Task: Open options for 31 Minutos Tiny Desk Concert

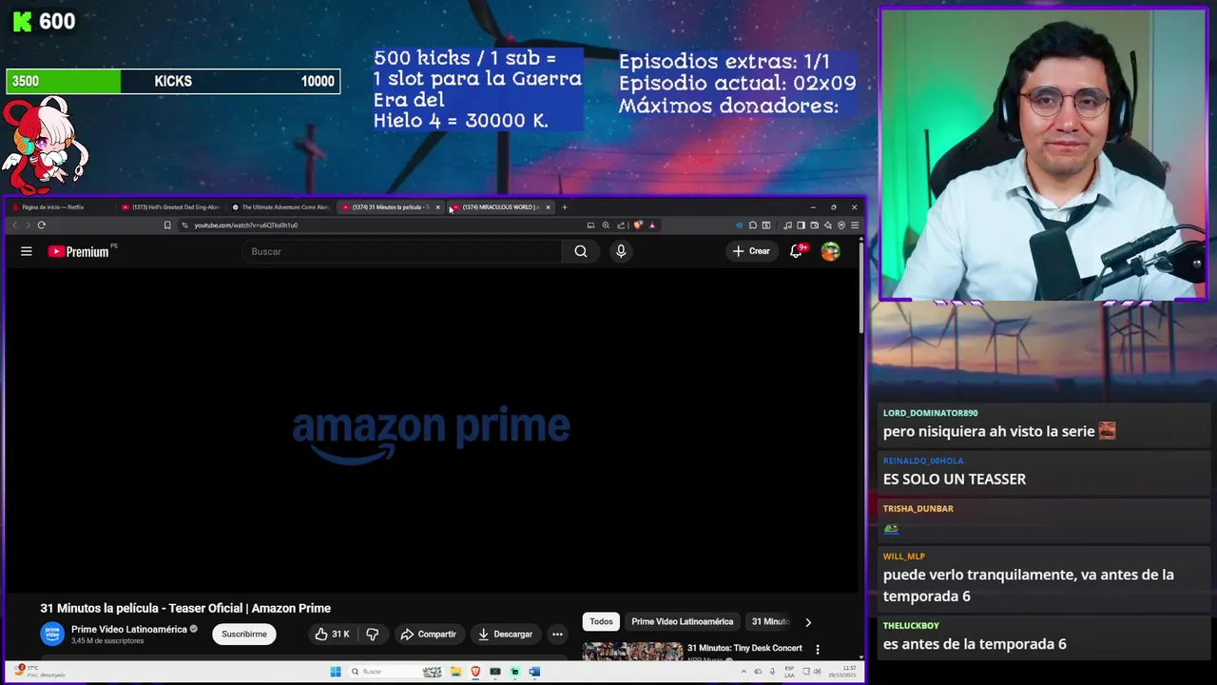Action: point(817,650)
